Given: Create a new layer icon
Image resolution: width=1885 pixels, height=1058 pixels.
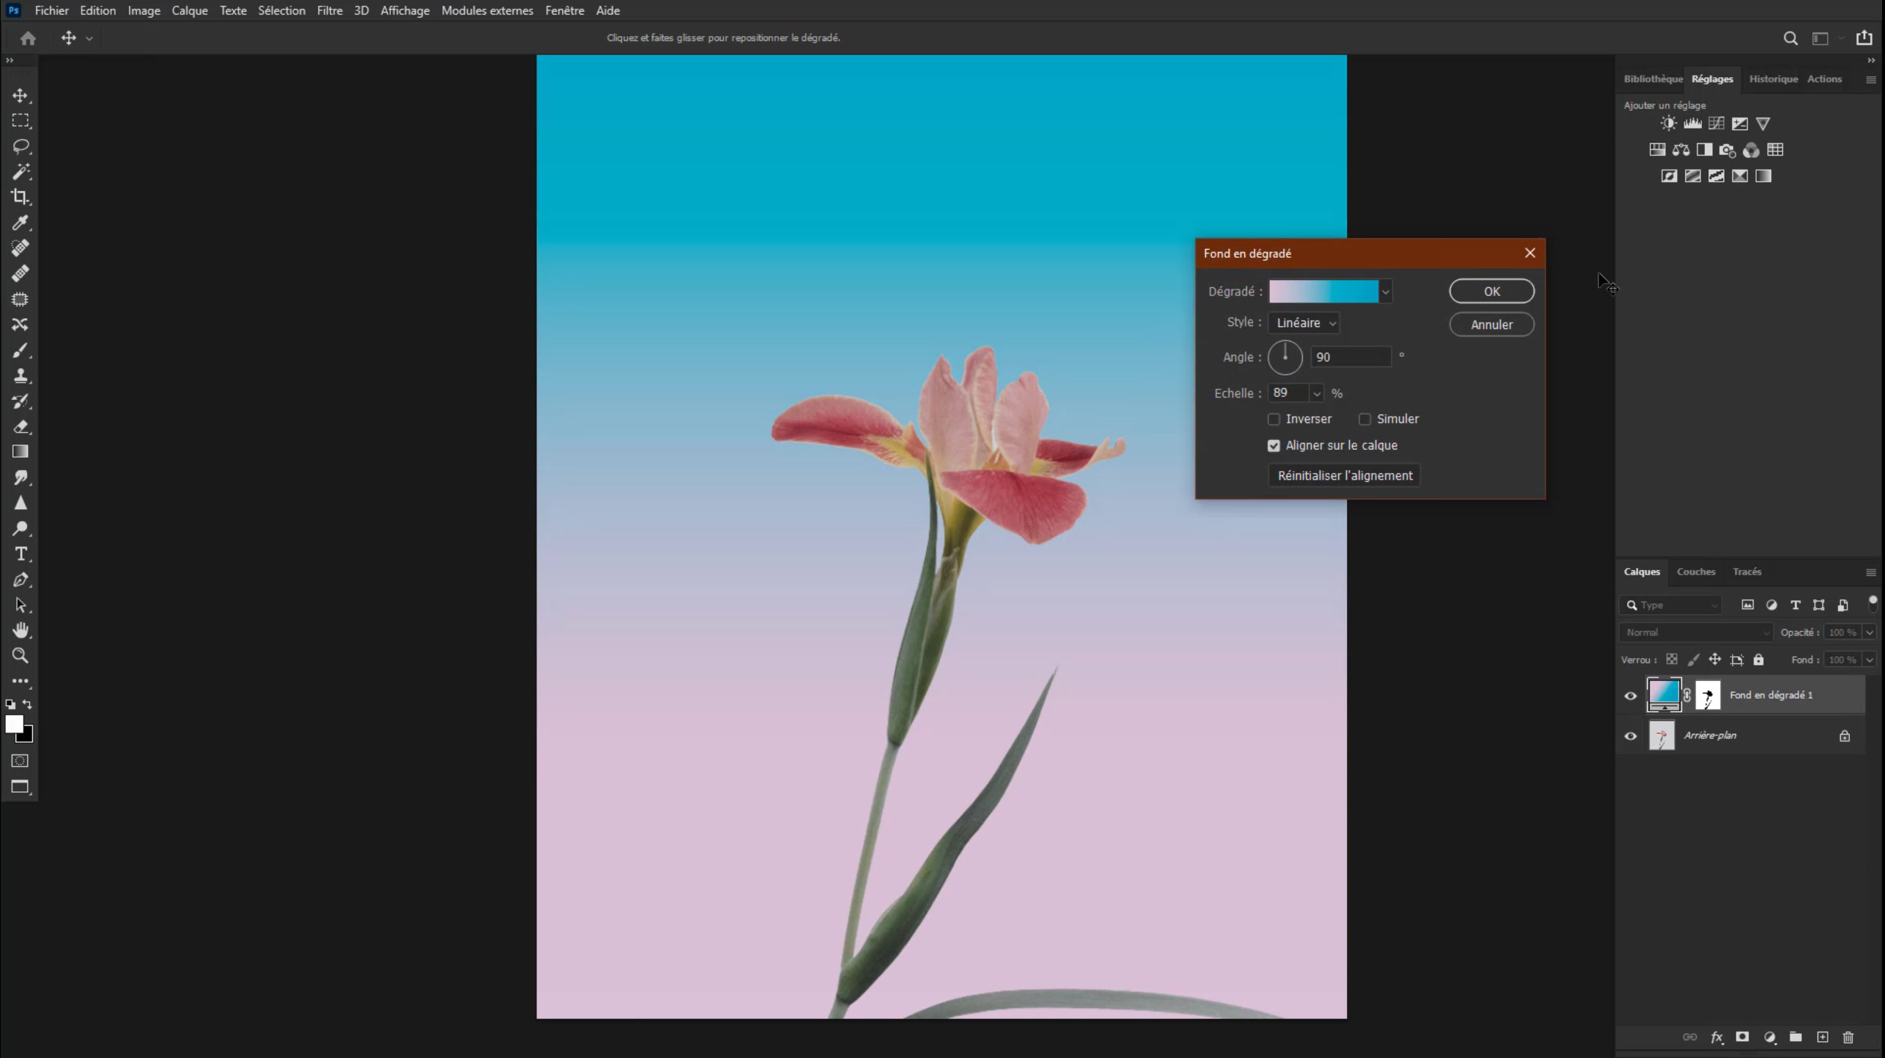Looking at the screenshot, I should (x=1823, y=1037).
